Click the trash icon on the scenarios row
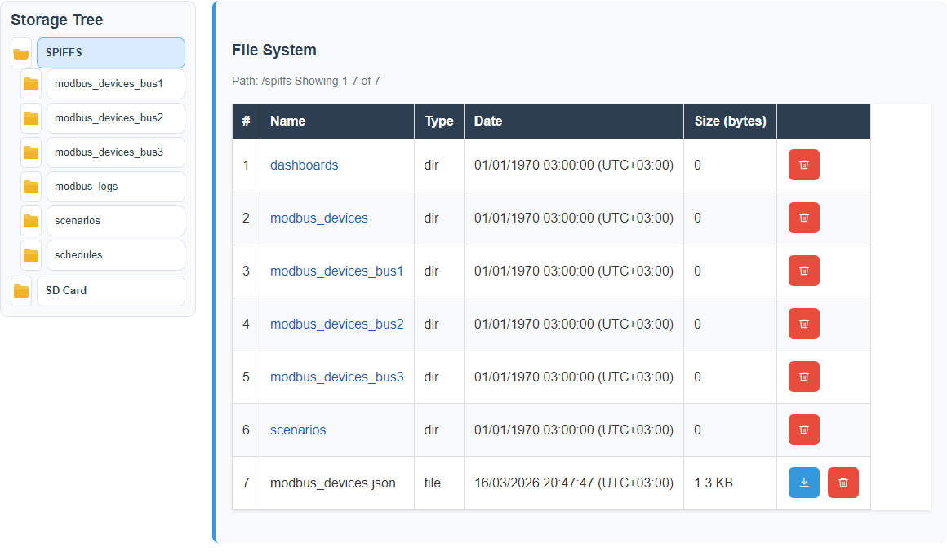Viewport: 947px width, 560px height. pos(803,430)
